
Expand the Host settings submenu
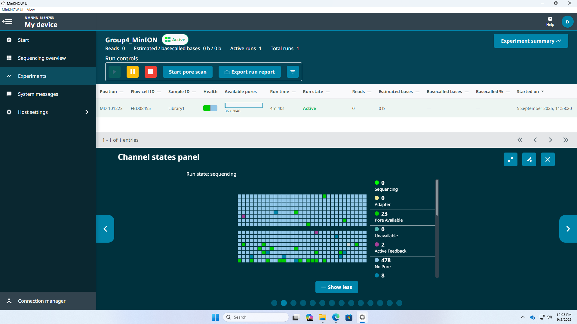(87, 112)
